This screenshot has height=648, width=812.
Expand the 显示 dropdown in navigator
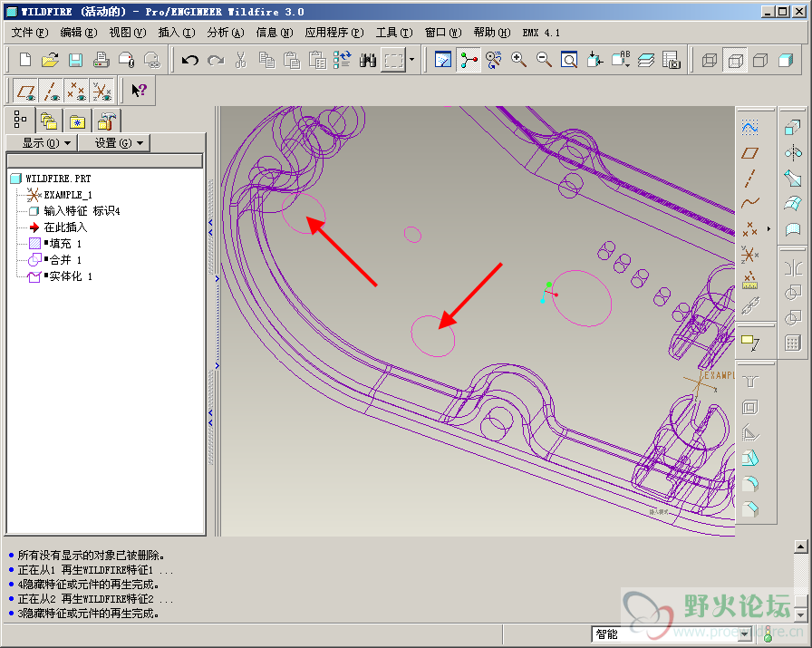(42, 143)
